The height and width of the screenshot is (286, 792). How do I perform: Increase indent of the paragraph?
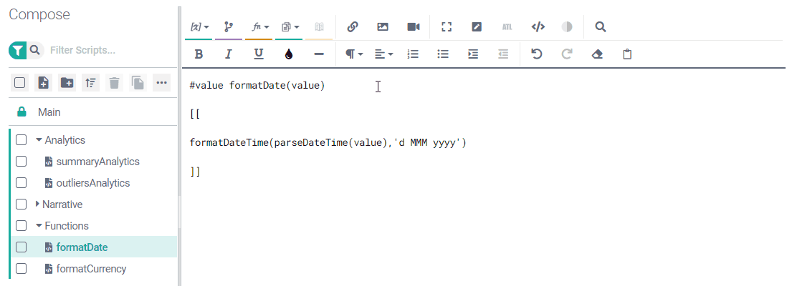coord(473,54)
